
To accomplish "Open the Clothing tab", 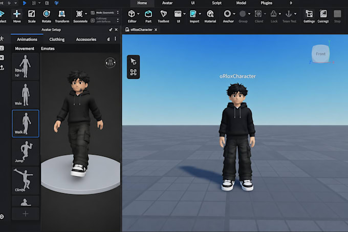I will [57, 39].
